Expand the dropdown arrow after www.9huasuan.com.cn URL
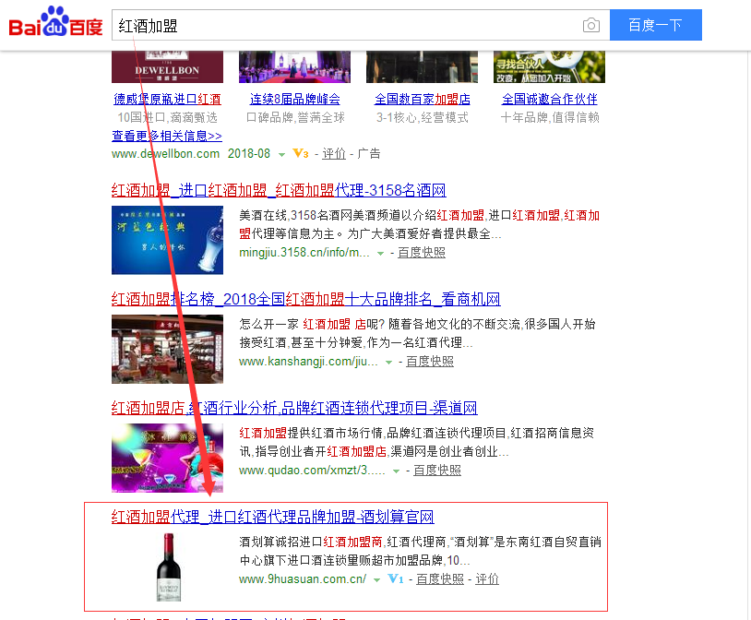Image resolution: width=751 pixels, height=620 pixels. (x=376, y=580)
